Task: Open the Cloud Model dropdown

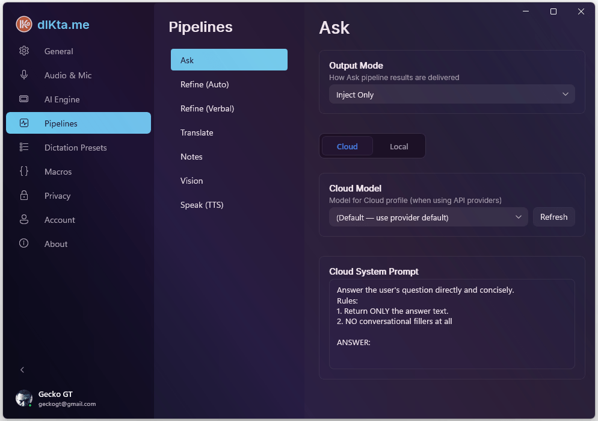Action: (x=428, y=217)
